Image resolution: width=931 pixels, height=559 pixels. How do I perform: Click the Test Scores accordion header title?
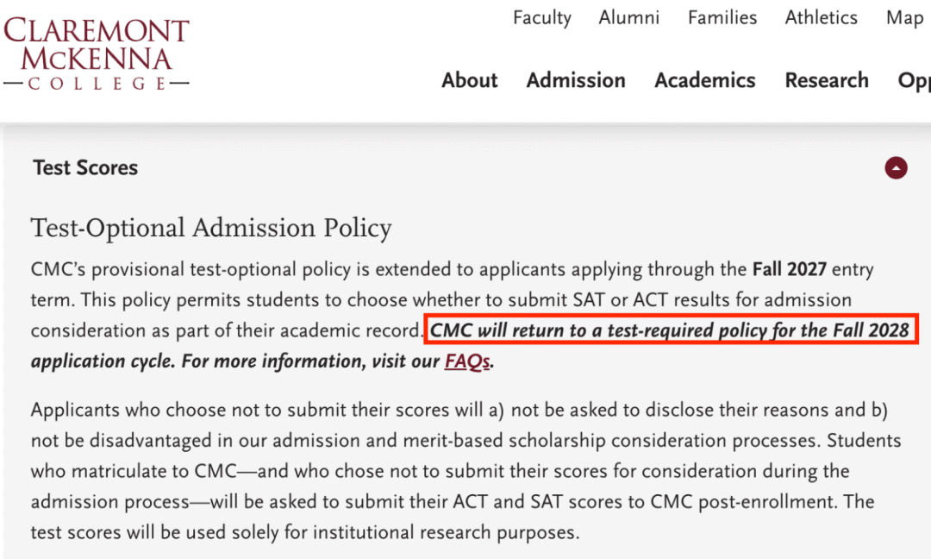click(85, 168)
